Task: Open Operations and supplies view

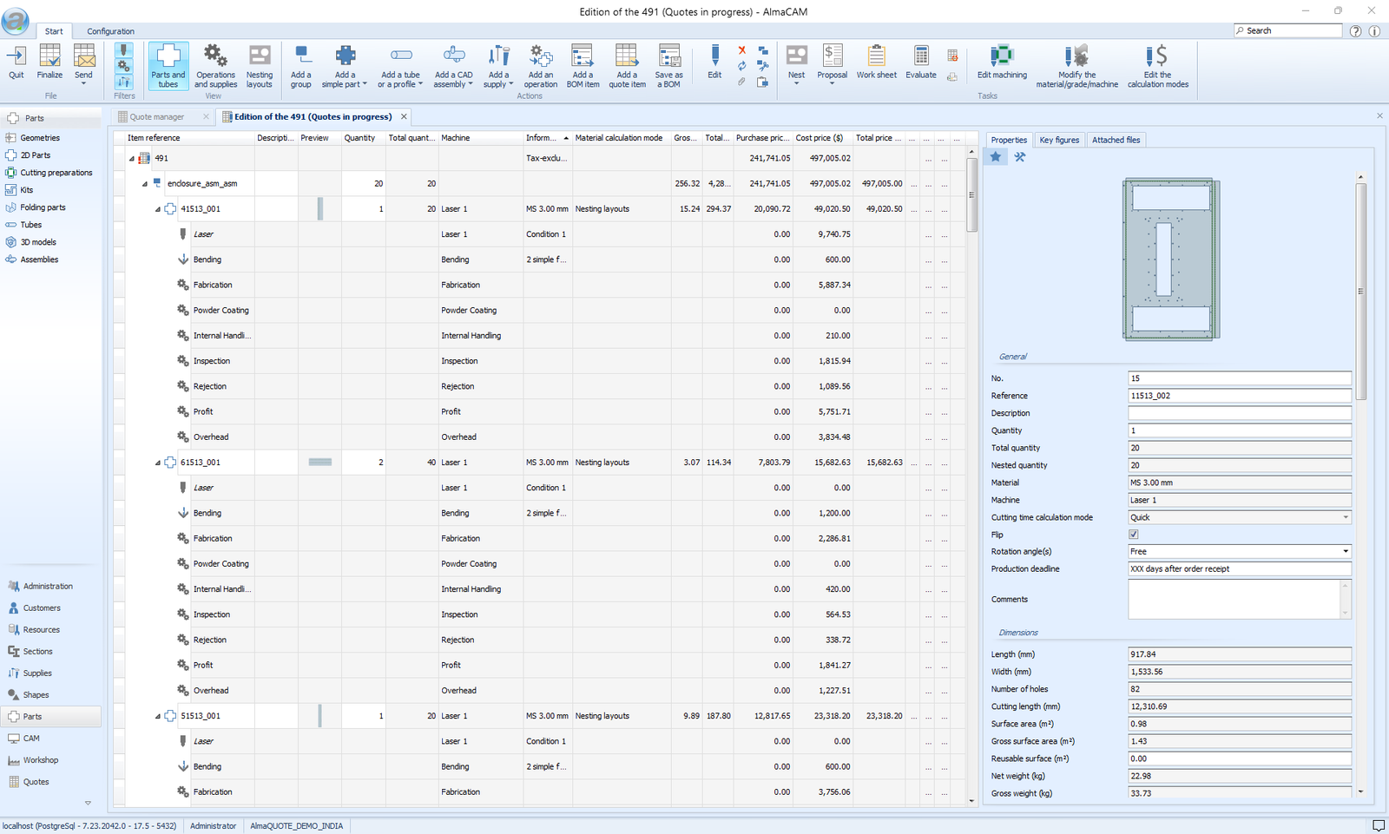Action: 215,66
